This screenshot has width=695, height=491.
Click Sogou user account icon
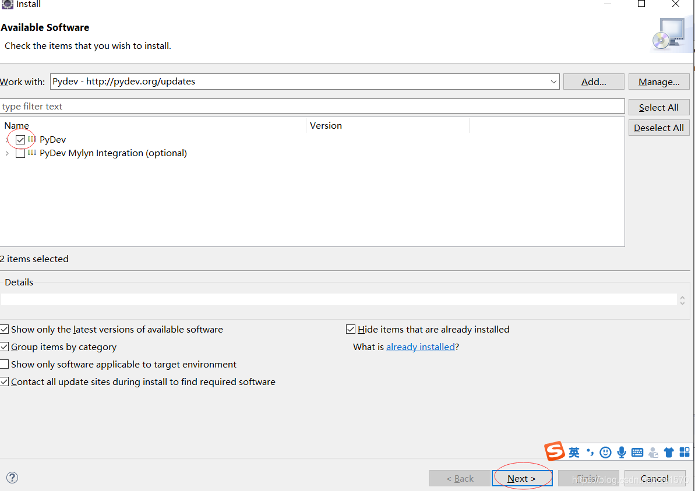(x=653, y=453)
